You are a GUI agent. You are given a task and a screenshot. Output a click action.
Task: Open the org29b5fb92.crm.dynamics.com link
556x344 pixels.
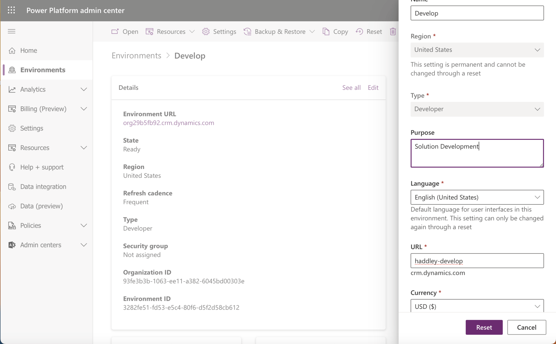[x=168, y=123]
